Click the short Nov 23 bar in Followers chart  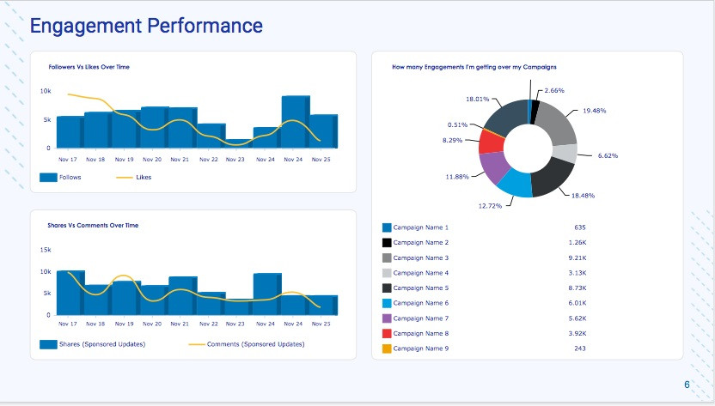tap(239, 143)
